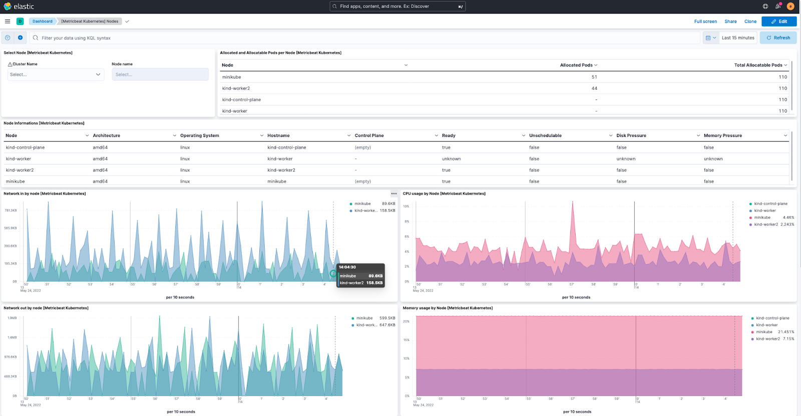Click the pencil icon on the Edit button
Screen dimensions: 801x416
773,21
